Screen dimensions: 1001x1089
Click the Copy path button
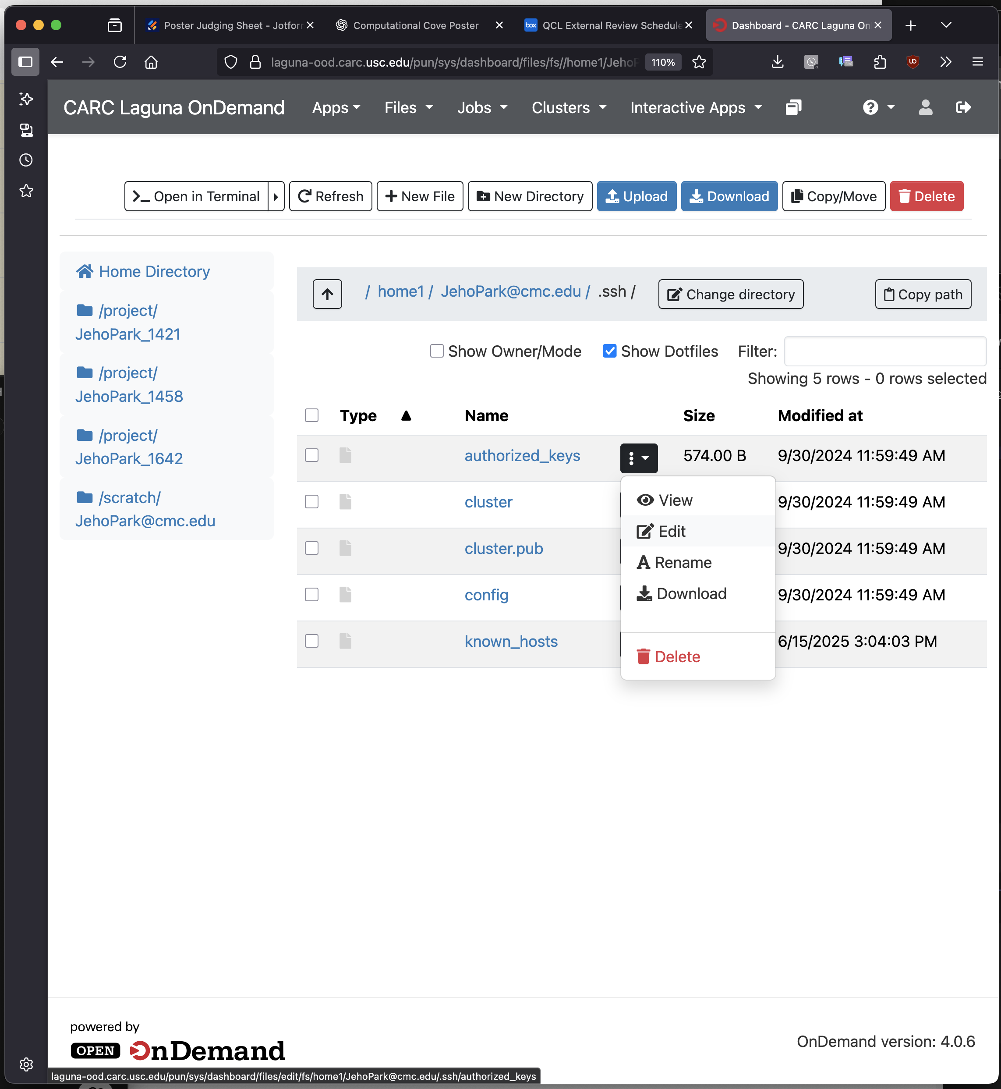click(x=922, y=294)
